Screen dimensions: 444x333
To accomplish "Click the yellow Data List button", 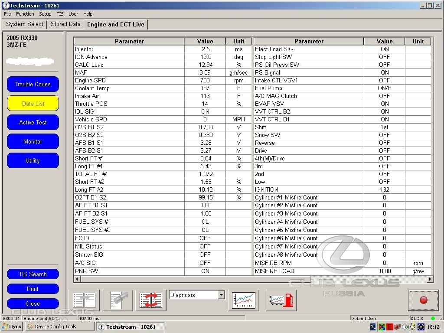I will (x=33, y=103).
